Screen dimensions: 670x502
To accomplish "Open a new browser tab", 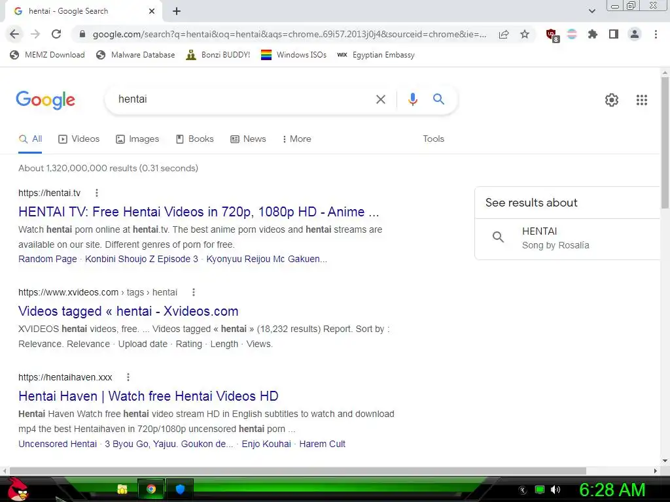I will 177,11.
